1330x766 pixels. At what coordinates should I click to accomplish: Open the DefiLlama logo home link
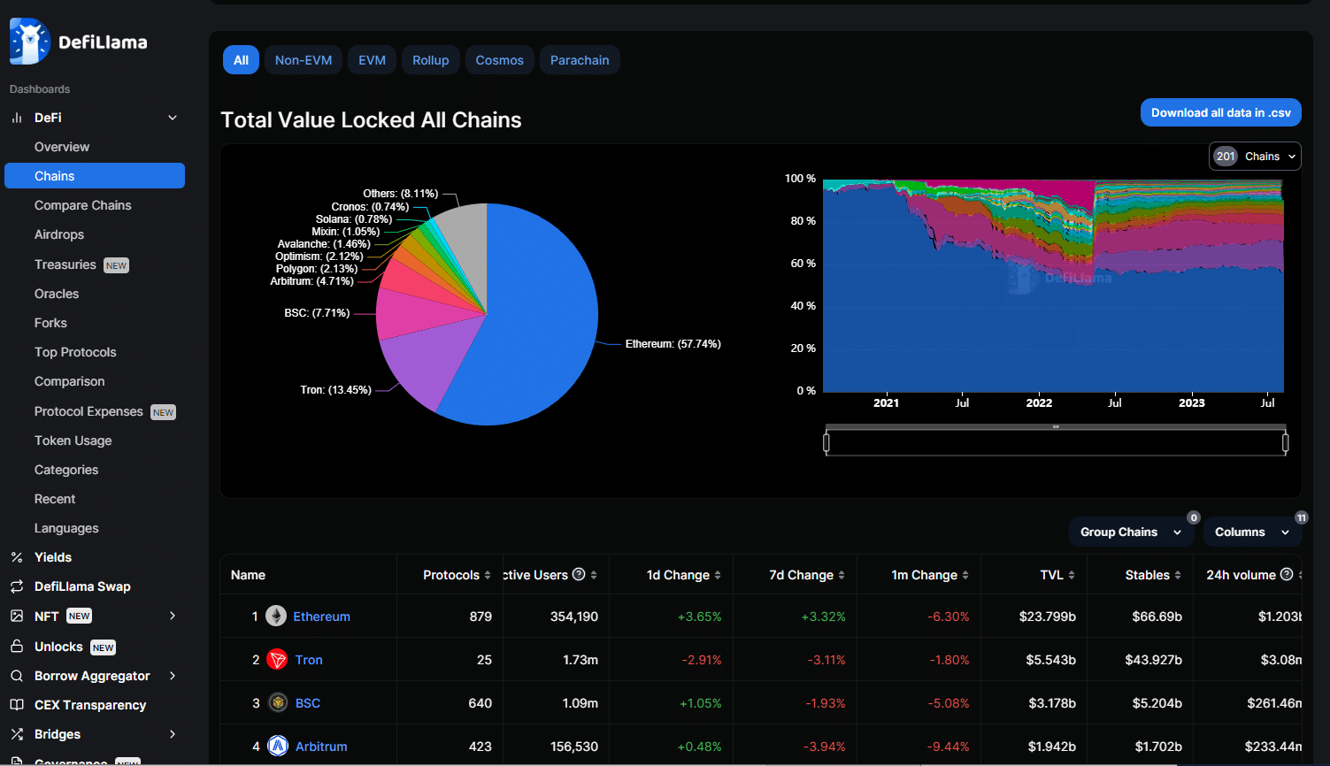79,42
